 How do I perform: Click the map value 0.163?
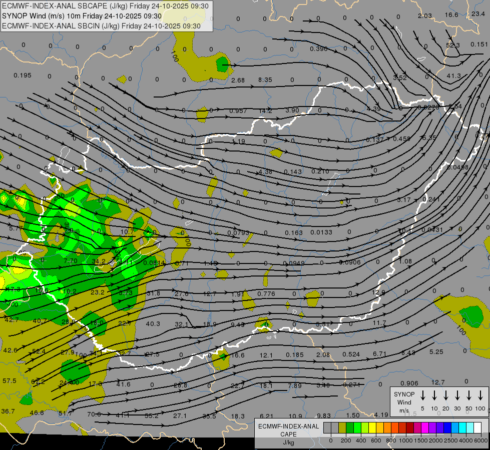click(294, 232)
